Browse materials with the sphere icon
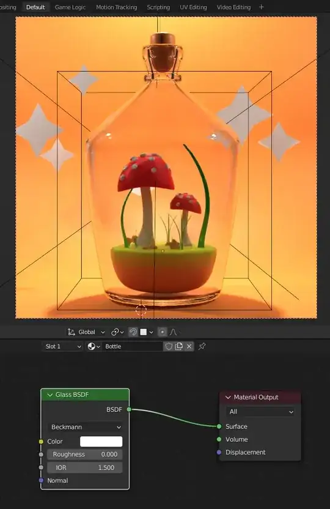The width and height of the screenshot is (330, 509). tap(94, 346)
